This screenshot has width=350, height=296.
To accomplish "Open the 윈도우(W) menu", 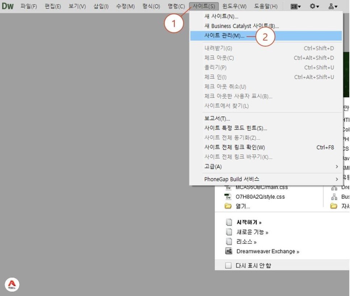I will click(x=234, y=7).
